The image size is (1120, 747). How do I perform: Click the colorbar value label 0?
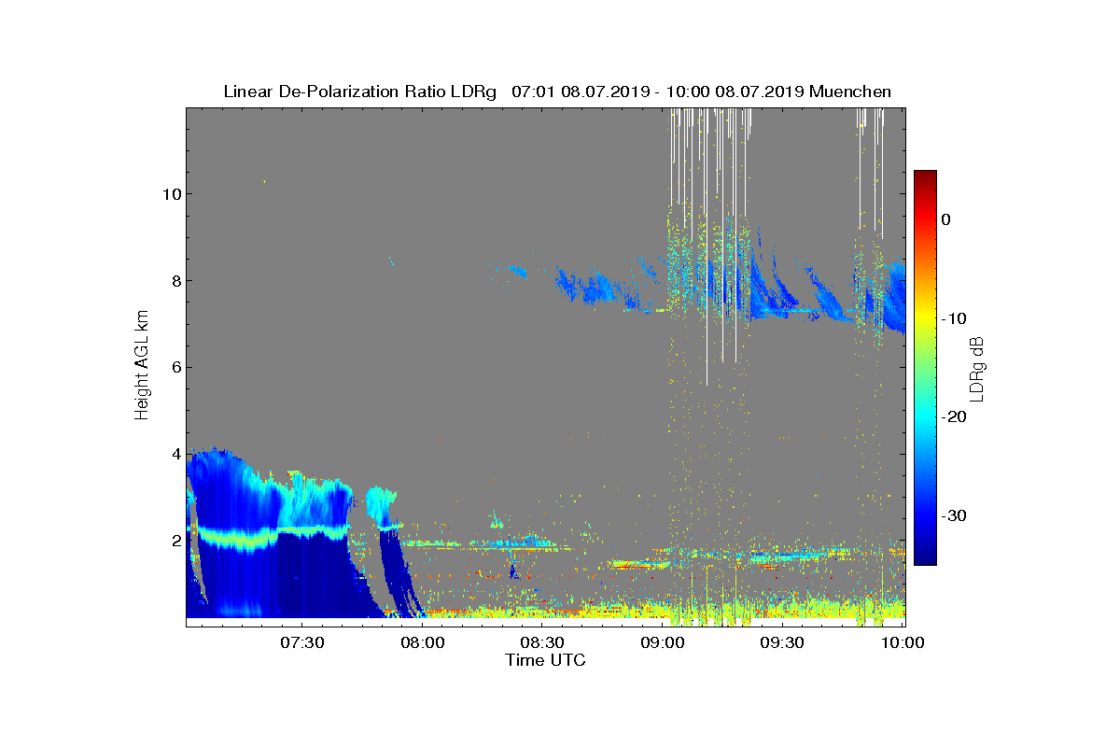(945, 219)
